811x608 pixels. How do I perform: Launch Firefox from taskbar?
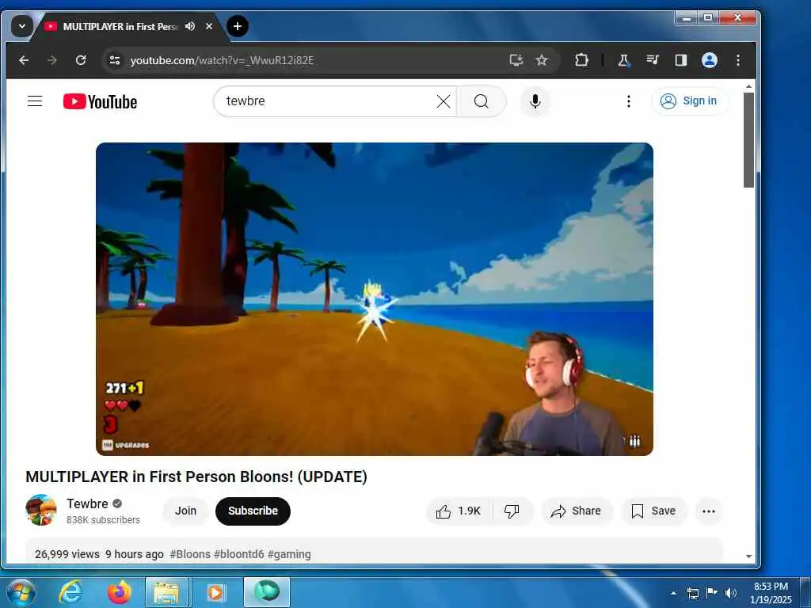pyautogui.click(x=119, y=592)
